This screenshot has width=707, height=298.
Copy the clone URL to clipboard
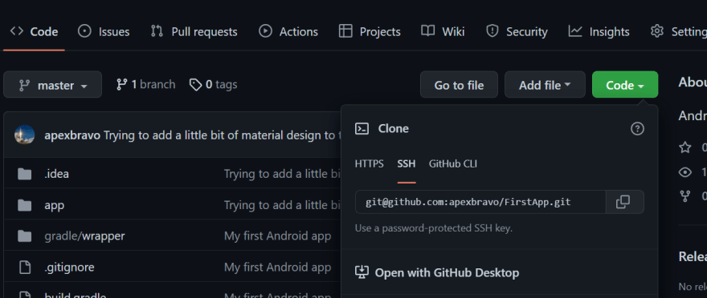[624, 202]
